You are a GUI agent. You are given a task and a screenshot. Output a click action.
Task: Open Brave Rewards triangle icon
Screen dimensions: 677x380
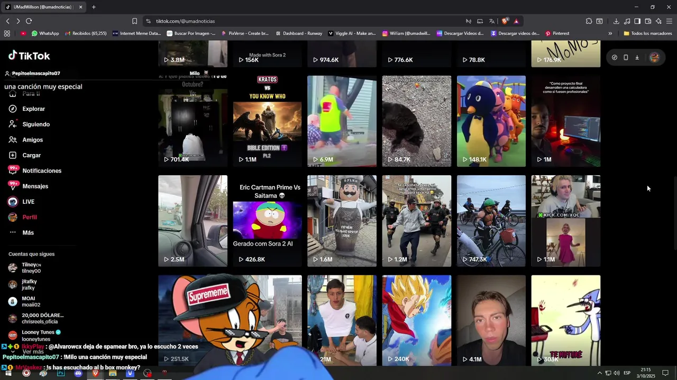(x=516, y=21)
